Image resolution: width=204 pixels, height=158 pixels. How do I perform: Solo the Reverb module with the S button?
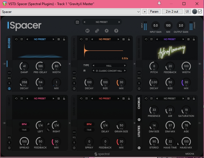(x=9, y=83)
